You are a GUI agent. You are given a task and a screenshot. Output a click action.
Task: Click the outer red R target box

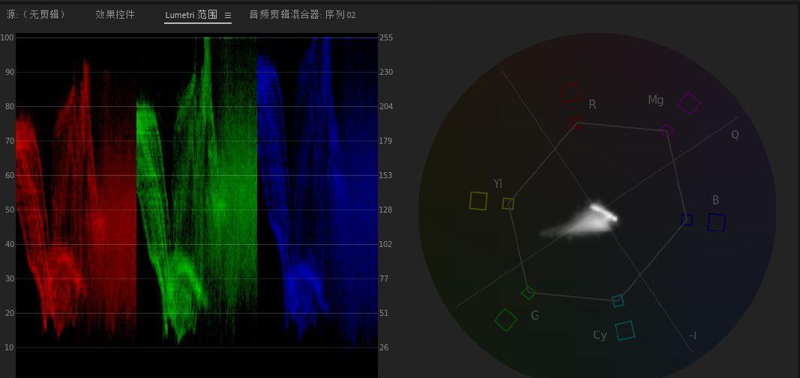571,94
